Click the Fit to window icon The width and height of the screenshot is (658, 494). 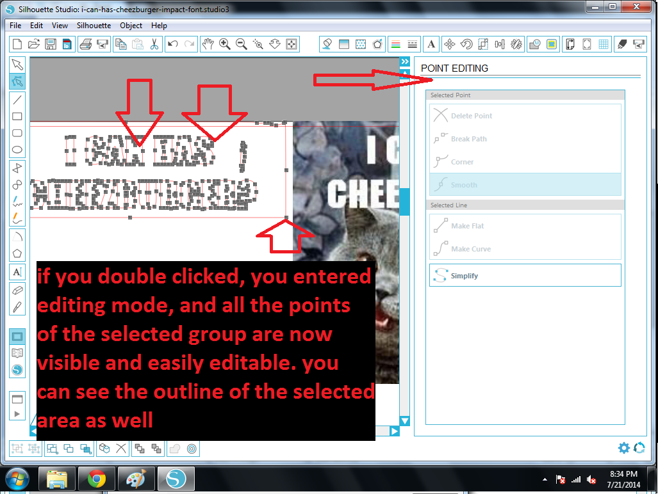[x=292, y=44]
